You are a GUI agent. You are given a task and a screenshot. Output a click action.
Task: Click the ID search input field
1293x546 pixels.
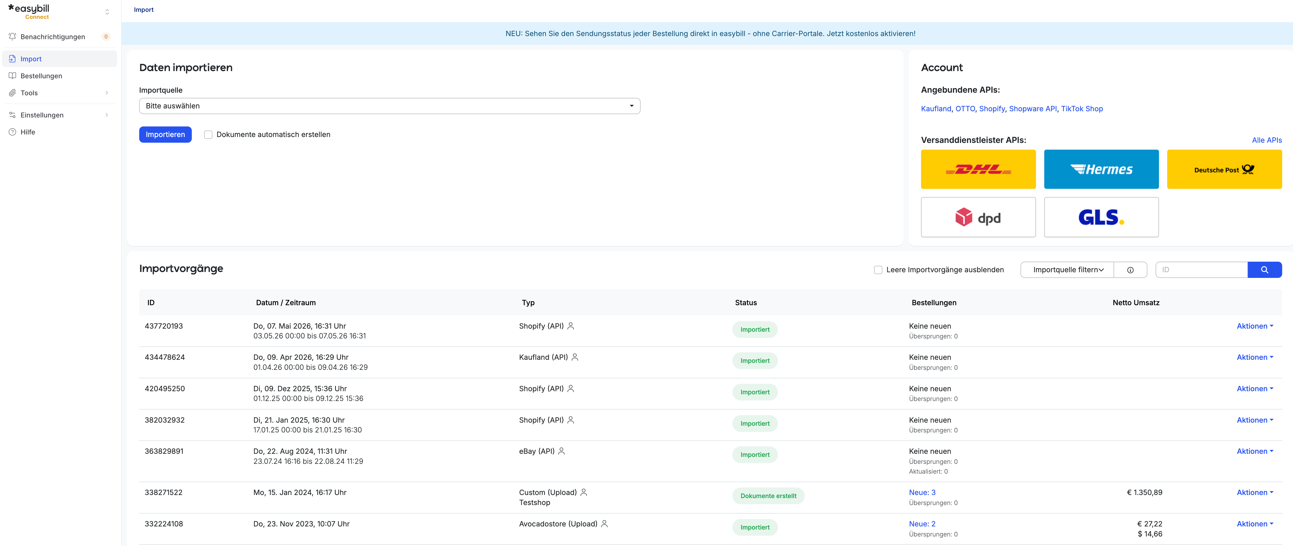pyautogui.click(x=1201, y=270)
